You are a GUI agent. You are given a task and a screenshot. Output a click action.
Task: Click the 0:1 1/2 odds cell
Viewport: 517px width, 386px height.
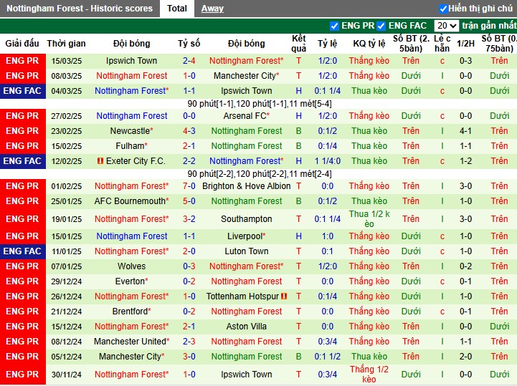[328, 357]
